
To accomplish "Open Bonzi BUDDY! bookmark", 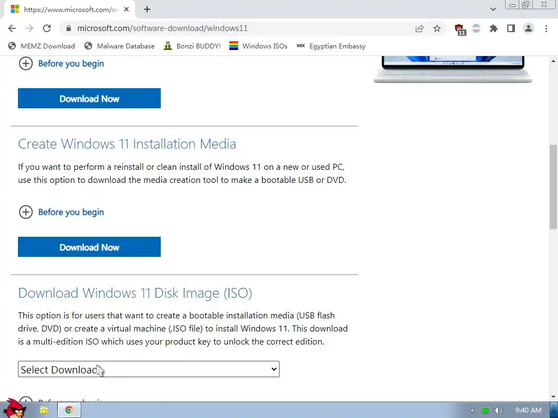I will point(192,46).
